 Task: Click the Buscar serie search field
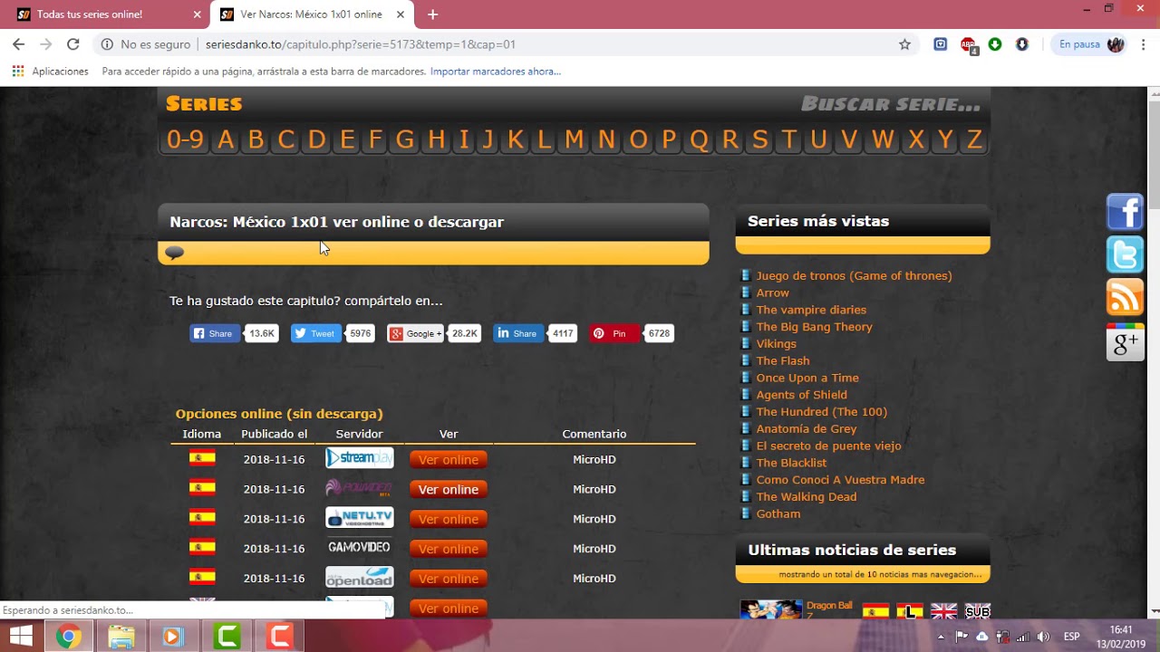[890, 104]
